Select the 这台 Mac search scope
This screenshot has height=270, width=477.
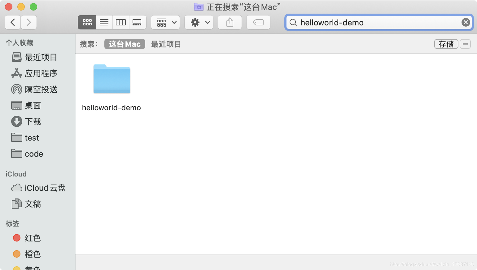click(125, 44)
